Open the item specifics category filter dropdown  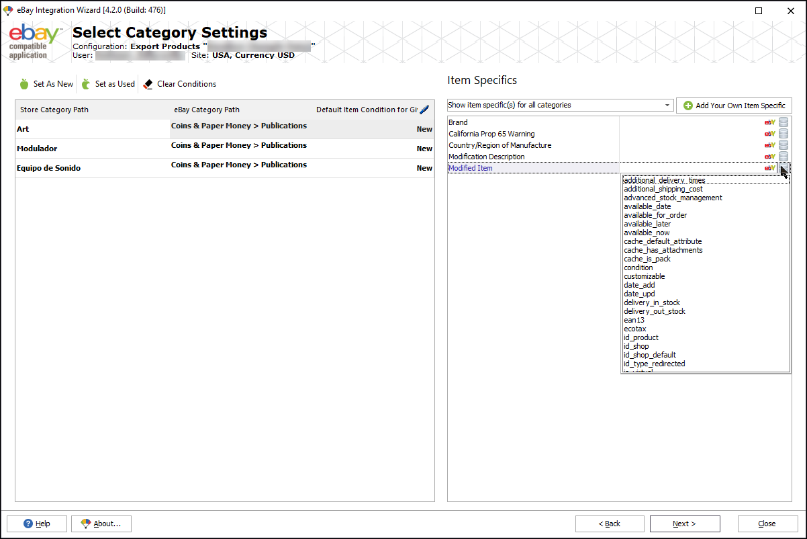click(561, 105)
